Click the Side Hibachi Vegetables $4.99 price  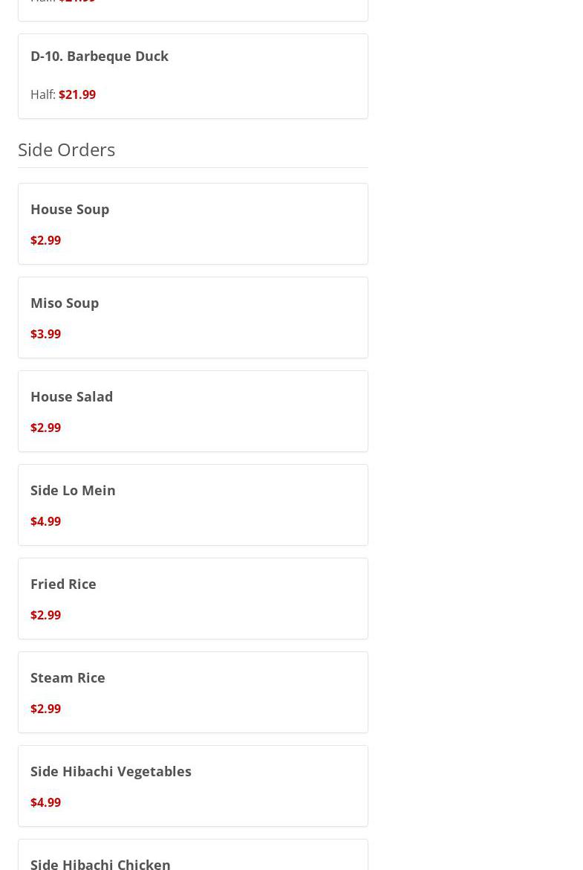[45, 802]
